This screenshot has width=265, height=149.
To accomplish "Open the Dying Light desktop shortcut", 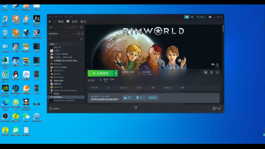I will point(36,34).
